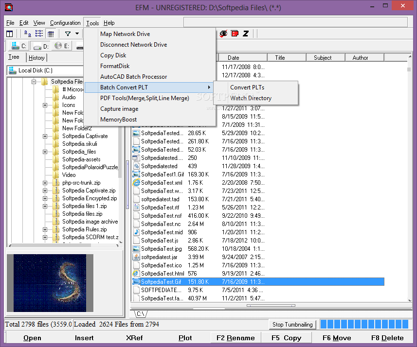This screenshot has width=417, height=347.
Task: Click the filter funnel icon
Action: pos(68,34)
